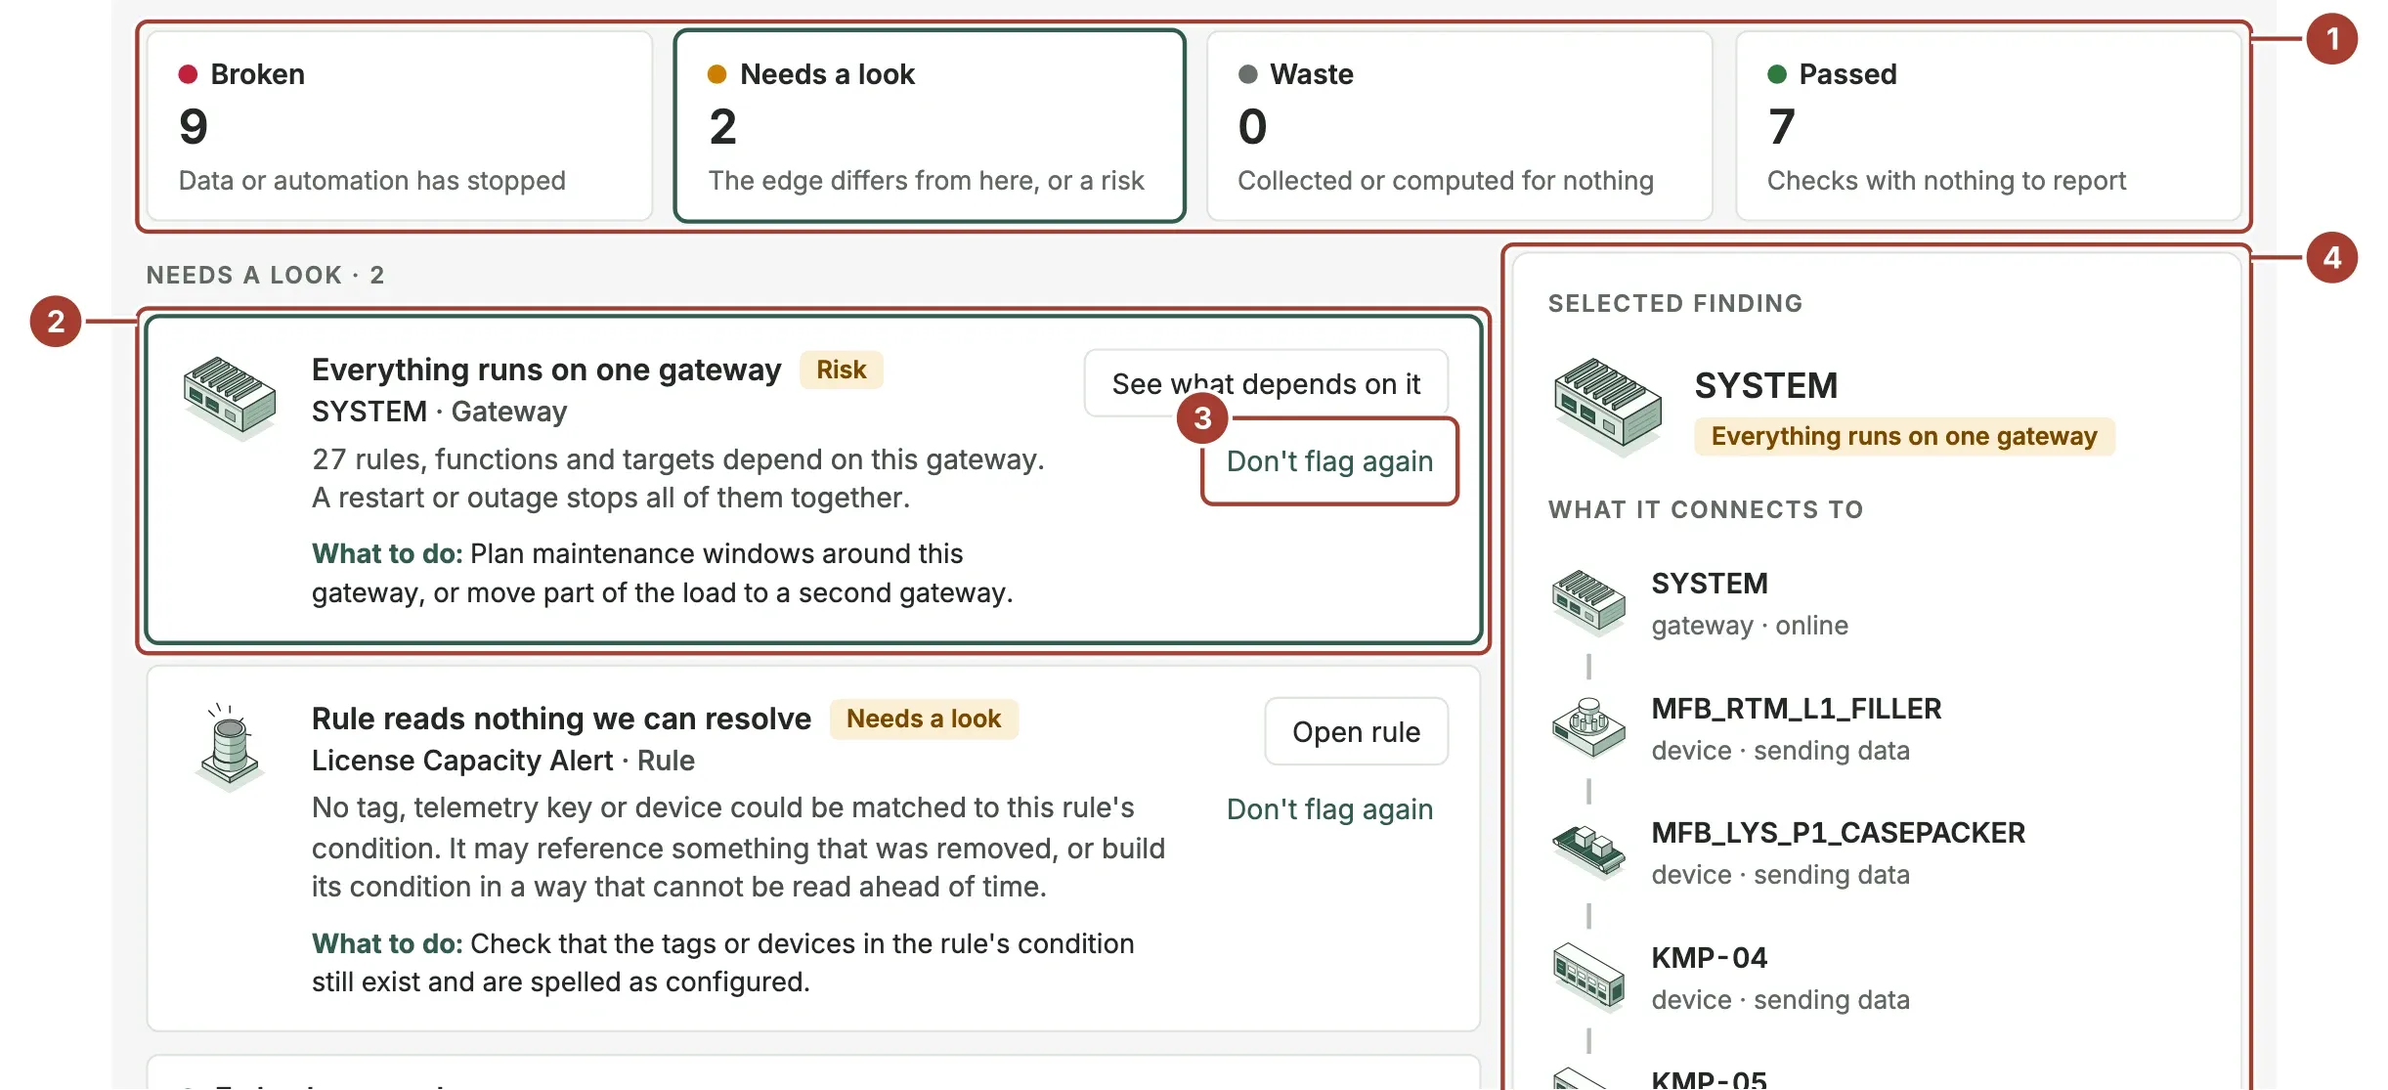Click the red Broken status dot

pos(189,74)
